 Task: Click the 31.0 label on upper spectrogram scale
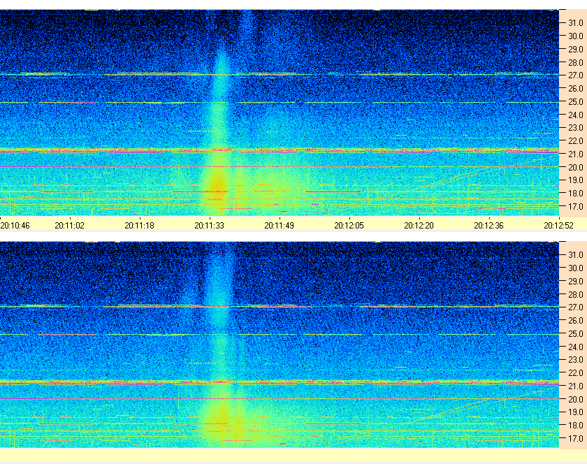[576, 23]
